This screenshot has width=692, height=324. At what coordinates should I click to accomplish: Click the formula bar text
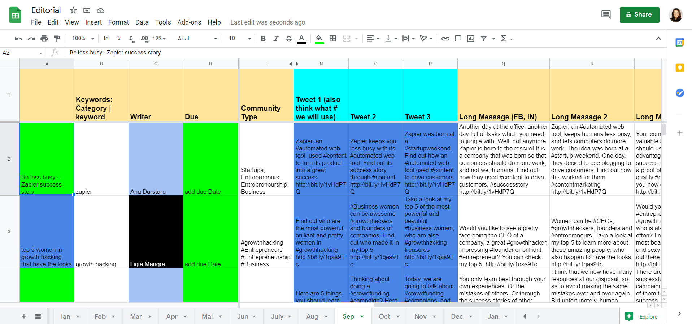tap(115, 53)
